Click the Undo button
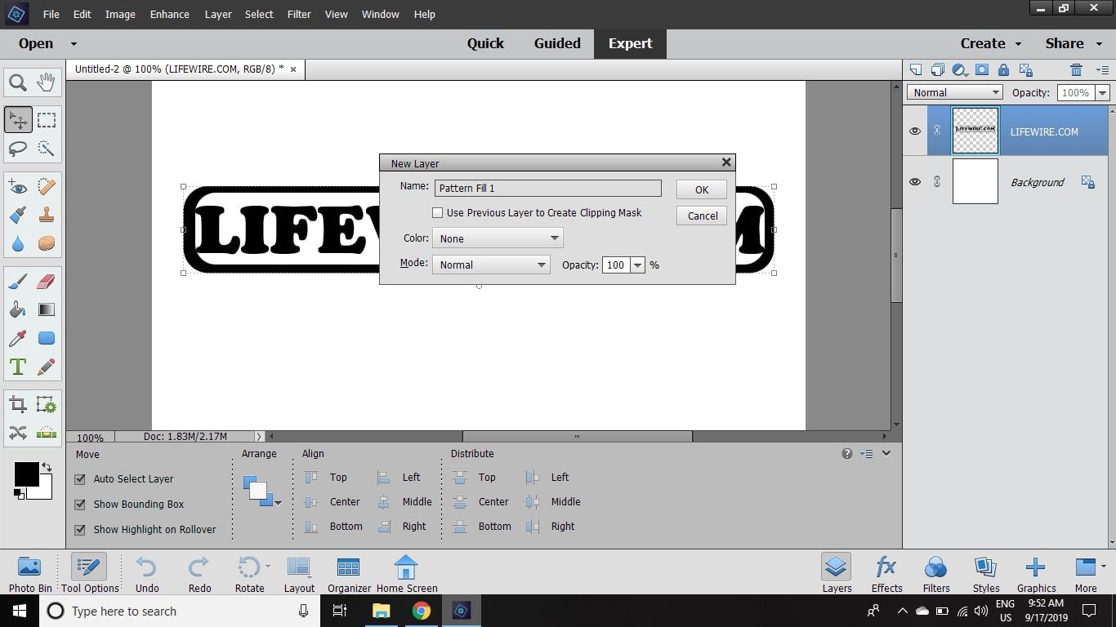1116x627 pixels. (x=147, y=574)
